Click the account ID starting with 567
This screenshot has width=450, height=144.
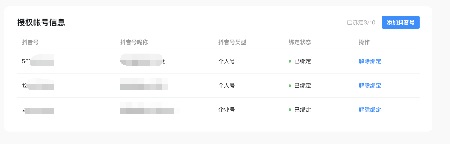(x=38, y=61)
